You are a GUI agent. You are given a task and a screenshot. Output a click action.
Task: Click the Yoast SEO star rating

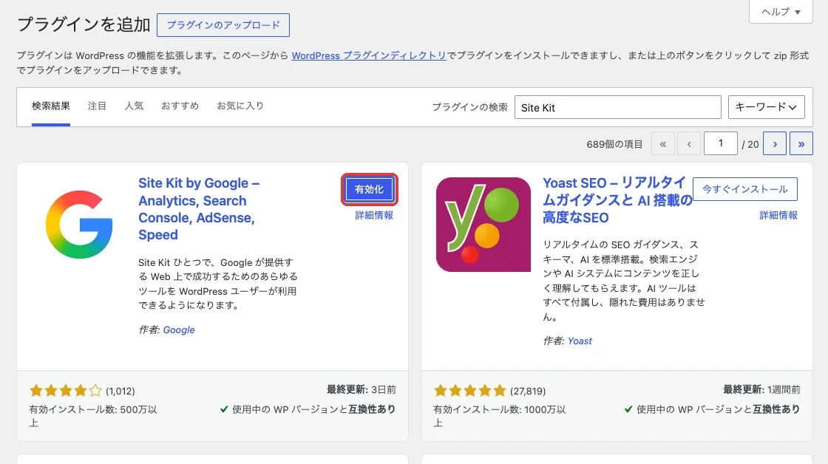coord(470,391)
